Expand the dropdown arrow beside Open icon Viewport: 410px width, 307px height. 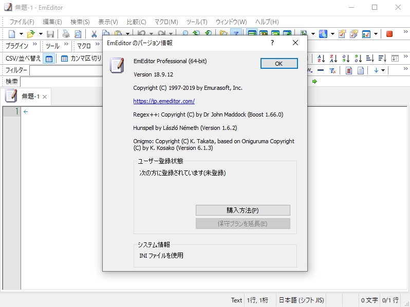coord(41,34)
